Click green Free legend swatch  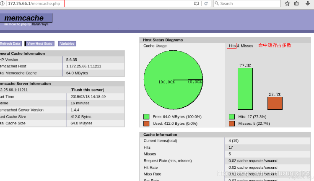146,117
